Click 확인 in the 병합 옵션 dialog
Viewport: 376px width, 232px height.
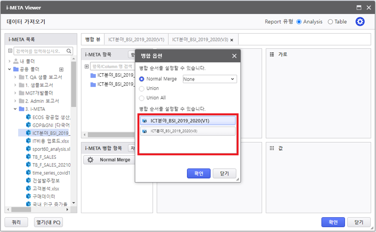click(199, 173)
